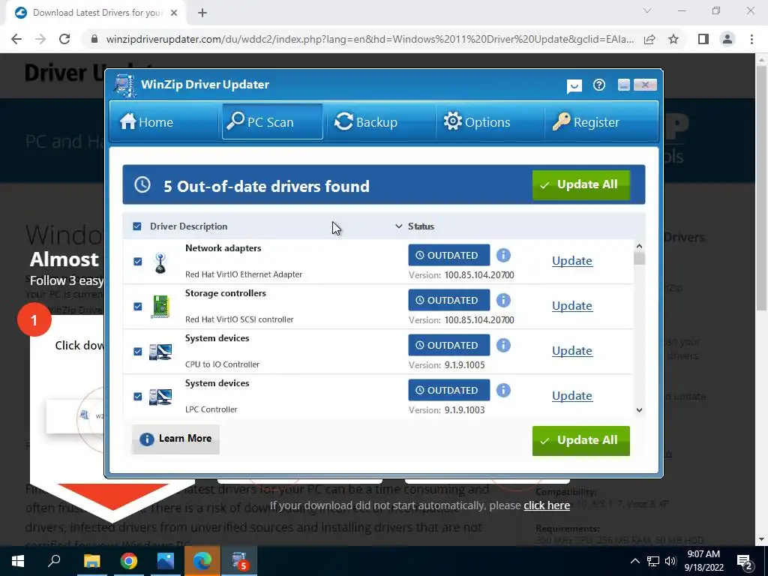Click the LPC Controller device icon

(x=160, y=397)
